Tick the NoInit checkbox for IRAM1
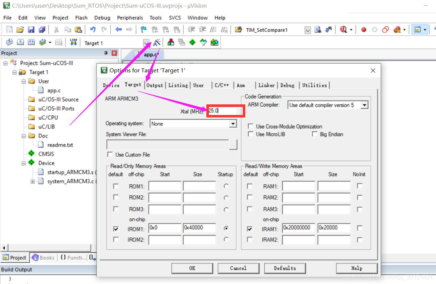This screenshot has width=436, height=284. pos(360,228)
